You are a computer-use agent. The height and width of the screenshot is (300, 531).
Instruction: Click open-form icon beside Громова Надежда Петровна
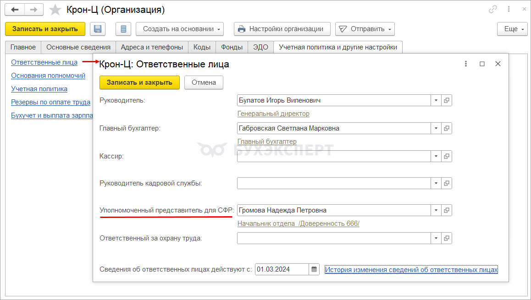[x=447, y=210]
